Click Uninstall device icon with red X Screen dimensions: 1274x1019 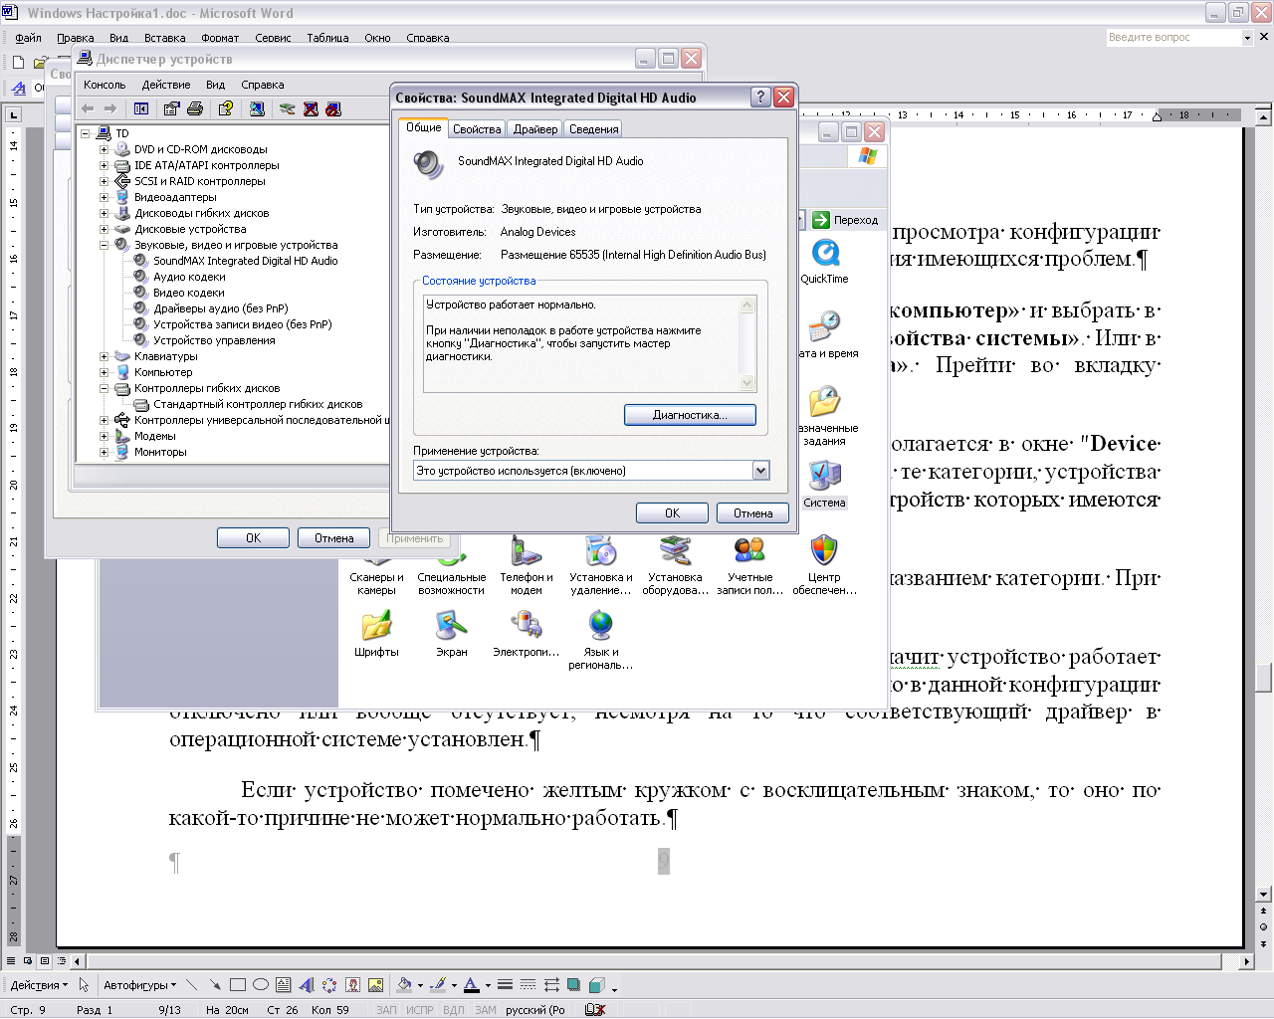[311, 108]
